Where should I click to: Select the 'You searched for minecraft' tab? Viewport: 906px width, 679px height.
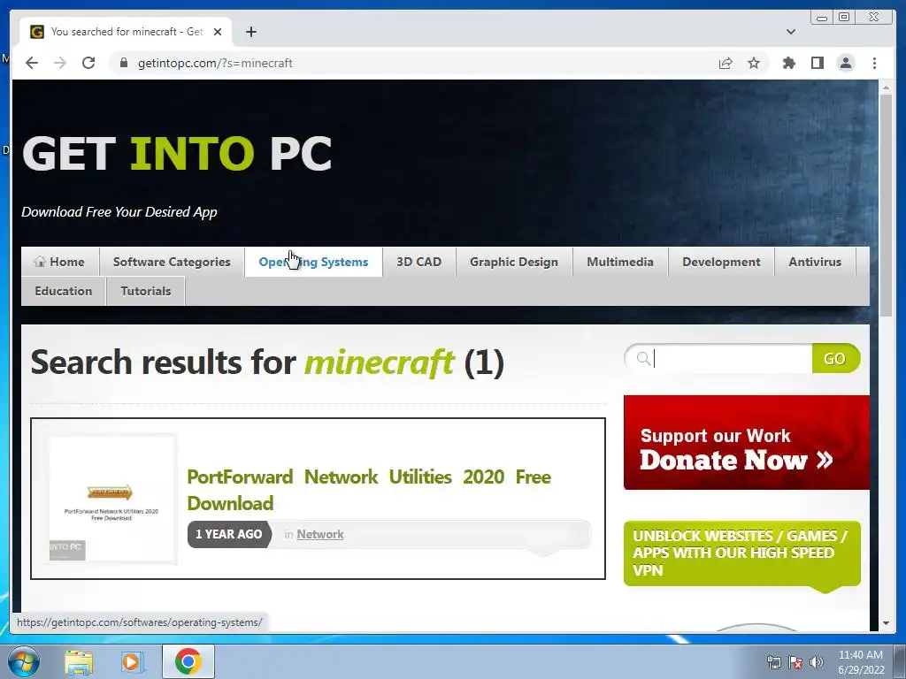click(x=126, y=32)
